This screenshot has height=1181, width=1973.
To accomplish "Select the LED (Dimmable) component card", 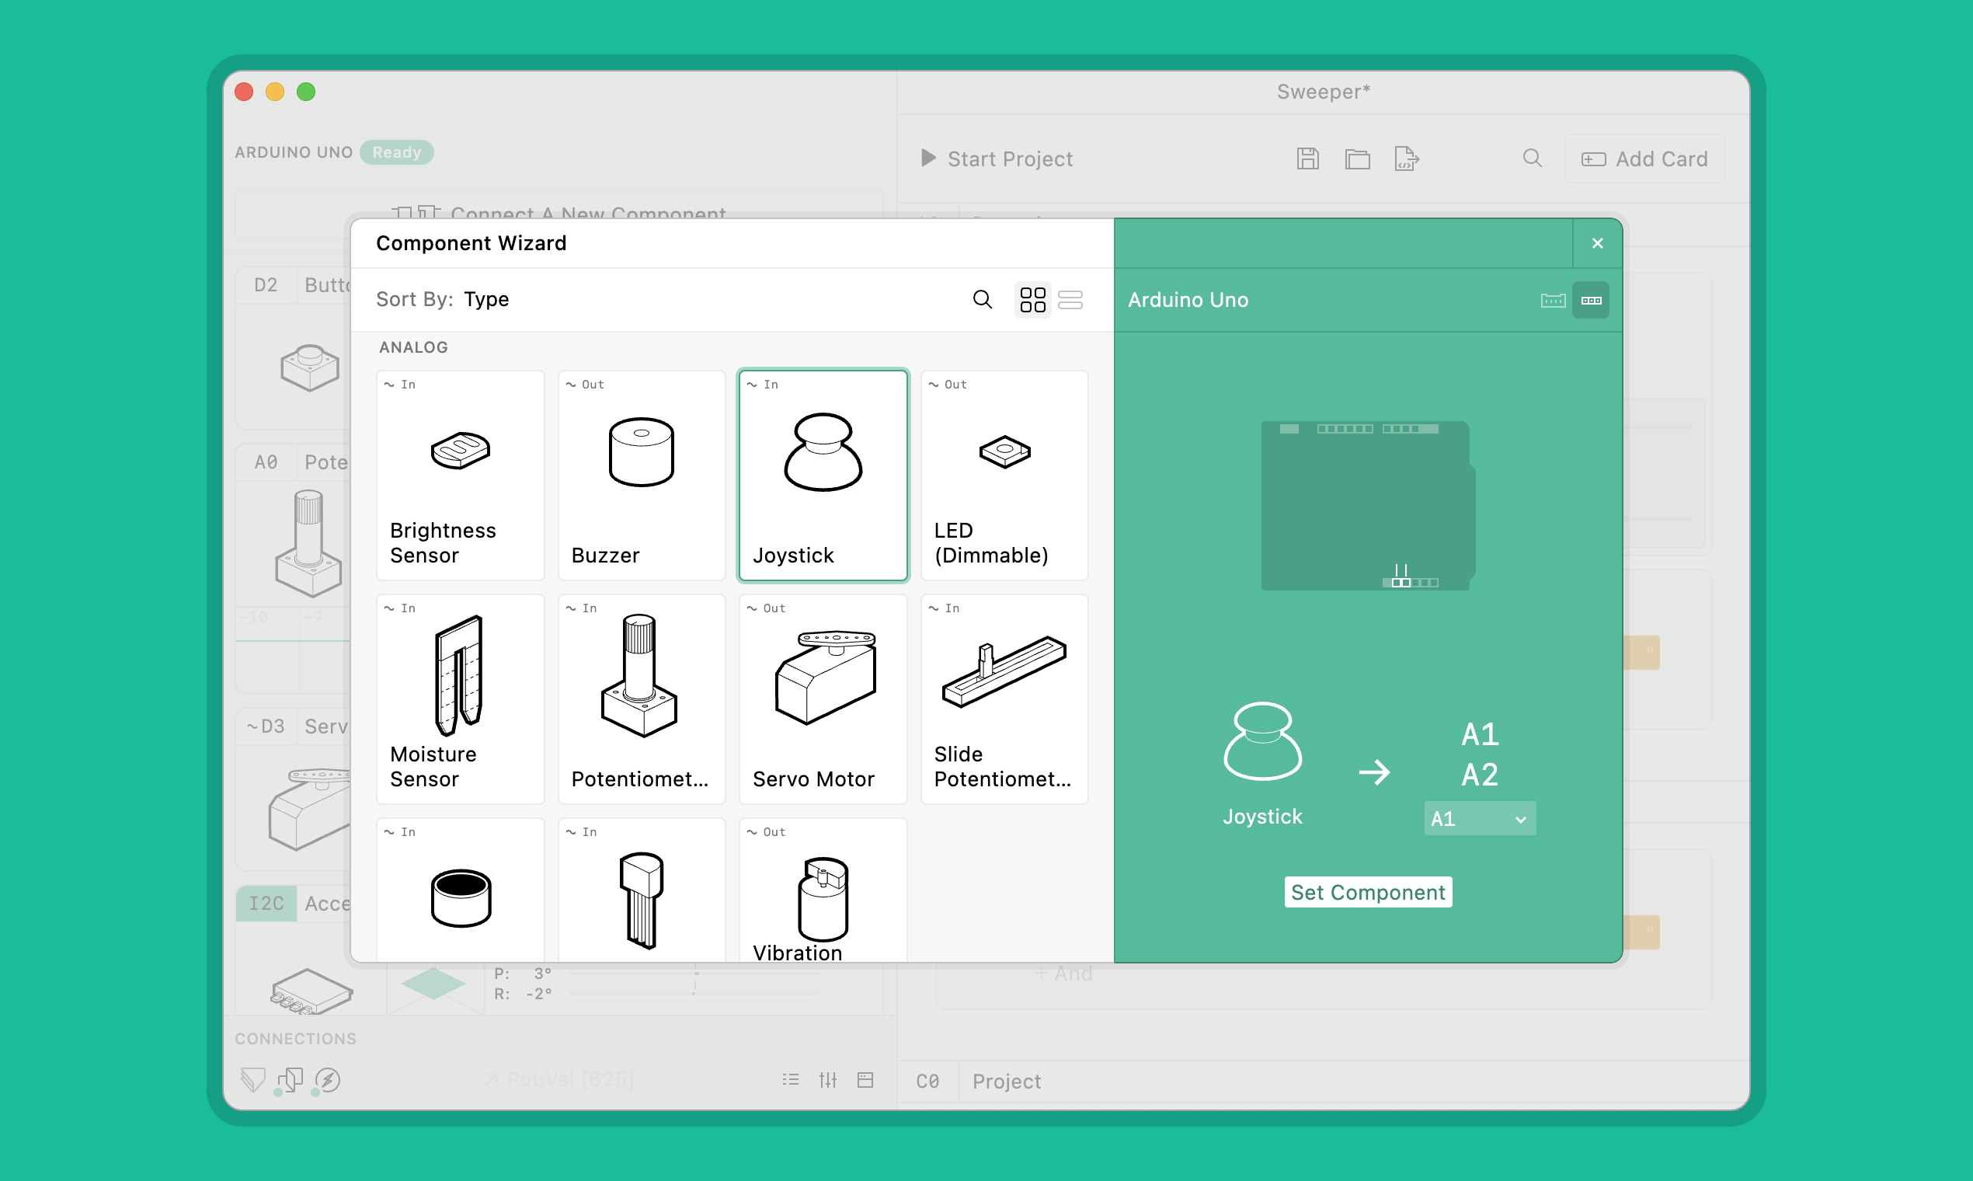I will [1004, 475].
